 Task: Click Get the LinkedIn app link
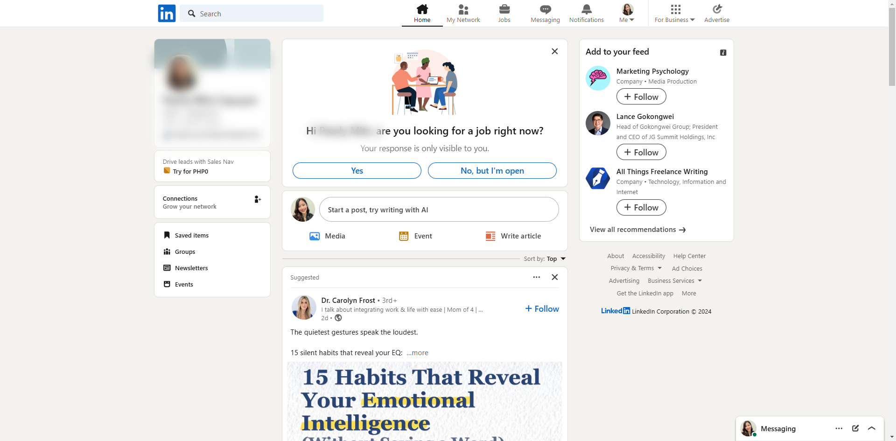(x=645, y=294)
